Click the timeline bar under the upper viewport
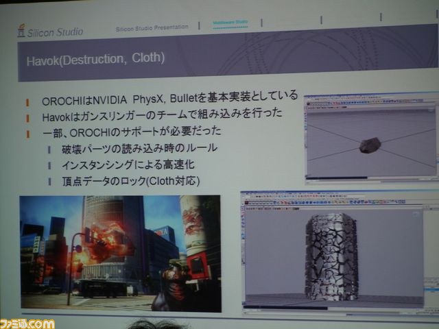 [x=370, y=177]
